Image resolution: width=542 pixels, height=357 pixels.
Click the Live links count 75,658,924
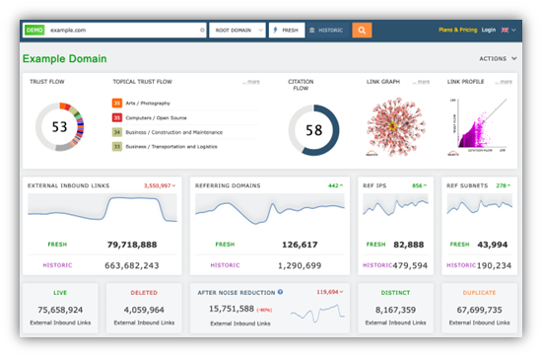(x=60, y=310)
